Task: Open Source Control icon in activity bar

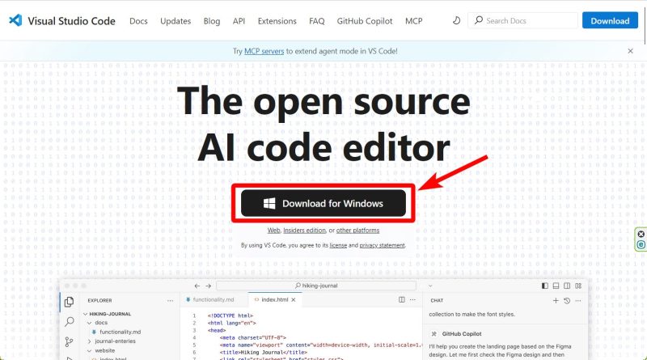Action: coord(70,341)
